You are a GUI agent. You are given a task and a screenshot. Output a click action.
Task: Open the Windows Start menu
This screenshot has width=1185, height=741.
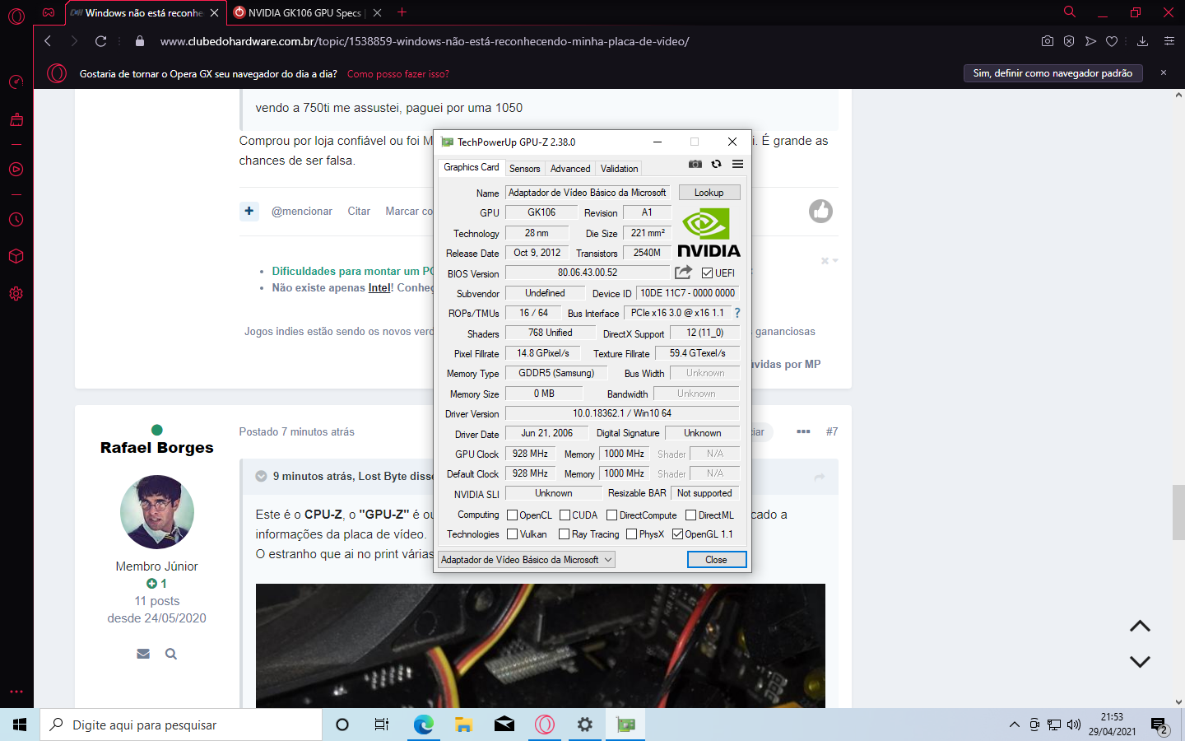click(20, 725)
